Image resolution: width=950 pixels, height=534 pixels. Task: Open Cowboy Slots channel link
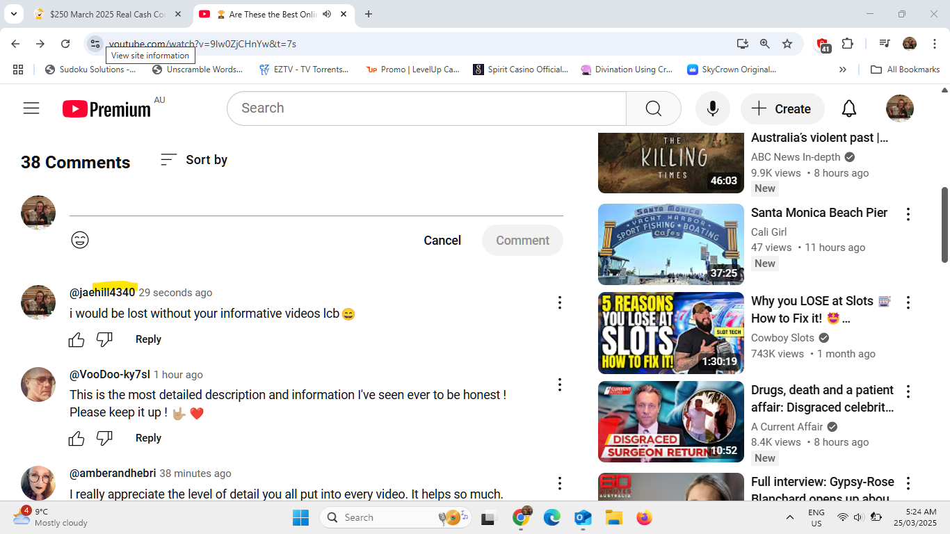pyautogui.click(x=782, y=338)
